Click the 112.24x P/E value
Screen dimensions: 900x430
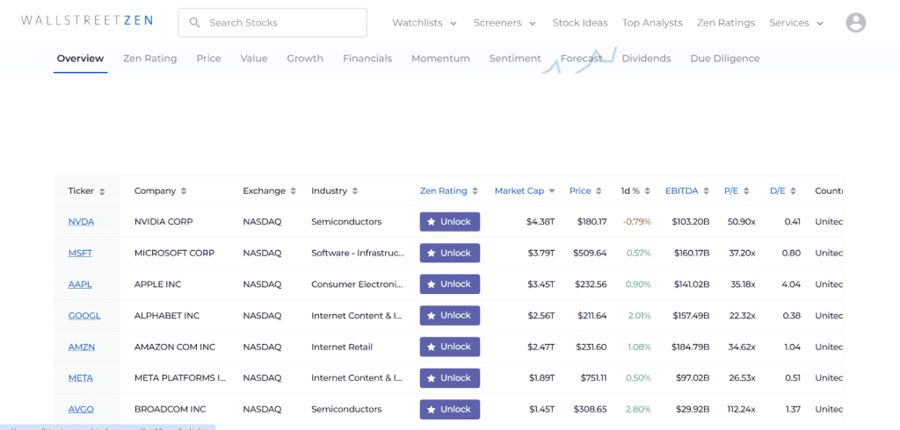click(x=740, y=409)
